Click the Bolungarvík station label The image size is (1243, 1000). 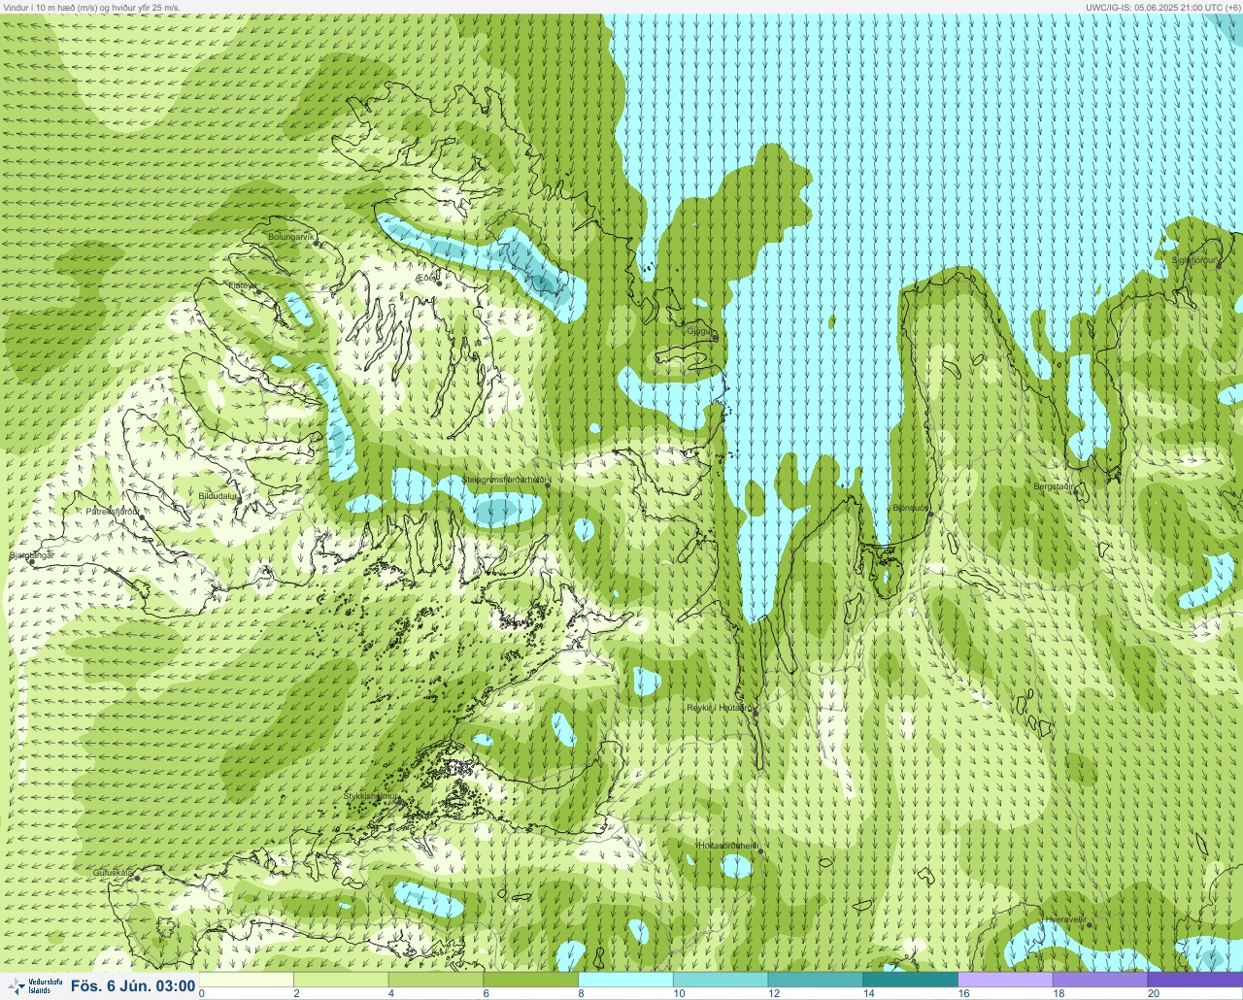[x=292, y=236]
